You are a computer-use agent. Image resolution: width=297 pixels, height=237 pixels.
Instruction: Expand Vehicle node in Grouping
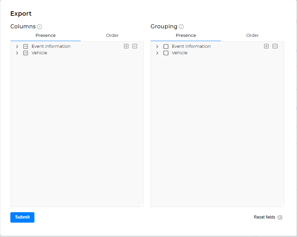tap(157, 53)
